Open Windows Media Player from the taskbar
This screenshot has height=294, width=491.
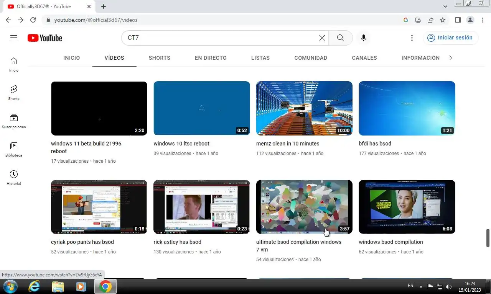tap(81, 286)
